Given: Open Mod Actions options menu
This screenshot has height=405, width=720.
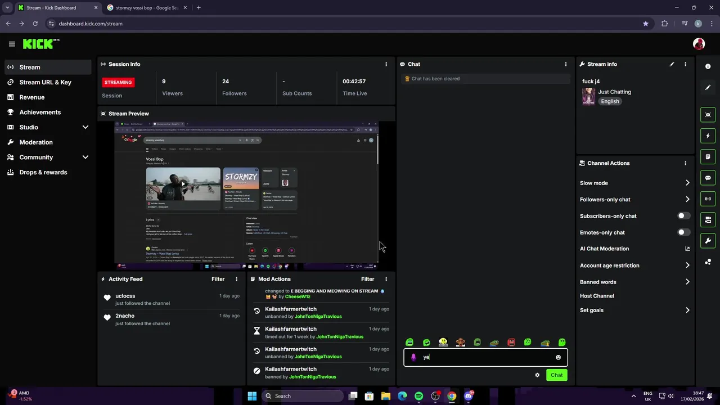Looking at the screenshot, I should 386,279.
